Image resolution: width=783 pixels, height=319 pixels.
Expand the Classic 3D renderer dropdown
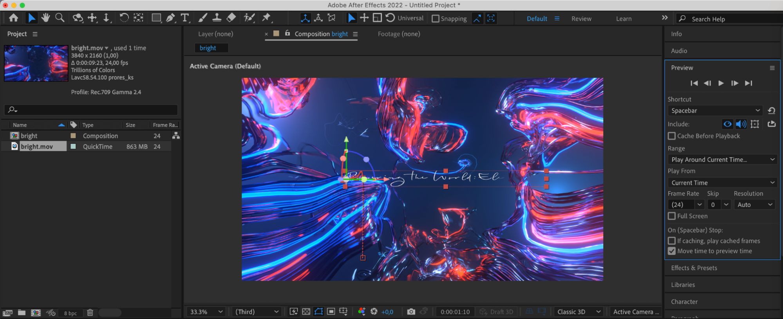pos(578,312)
